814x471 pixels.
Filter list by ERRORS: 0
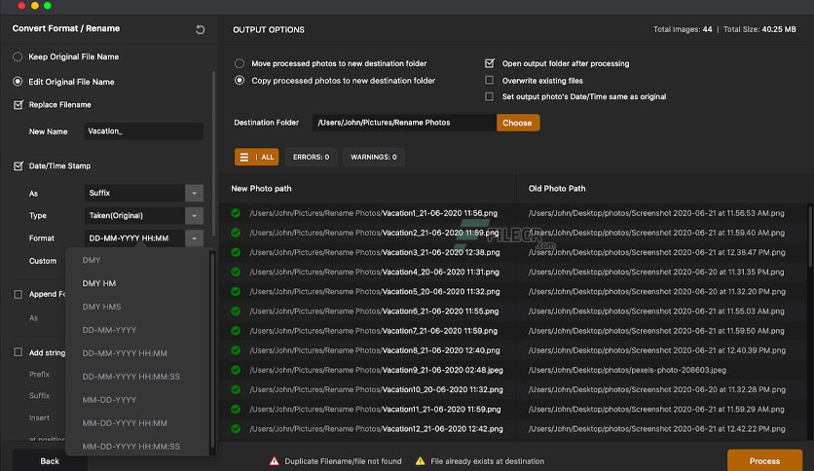point(311,158)
